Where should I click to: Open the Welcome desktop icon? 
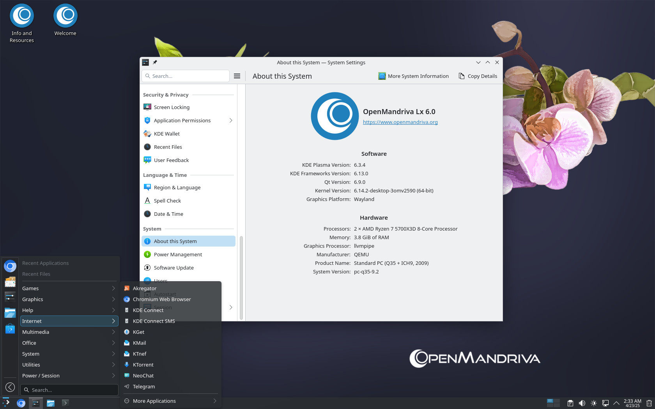tap(65, 20)
